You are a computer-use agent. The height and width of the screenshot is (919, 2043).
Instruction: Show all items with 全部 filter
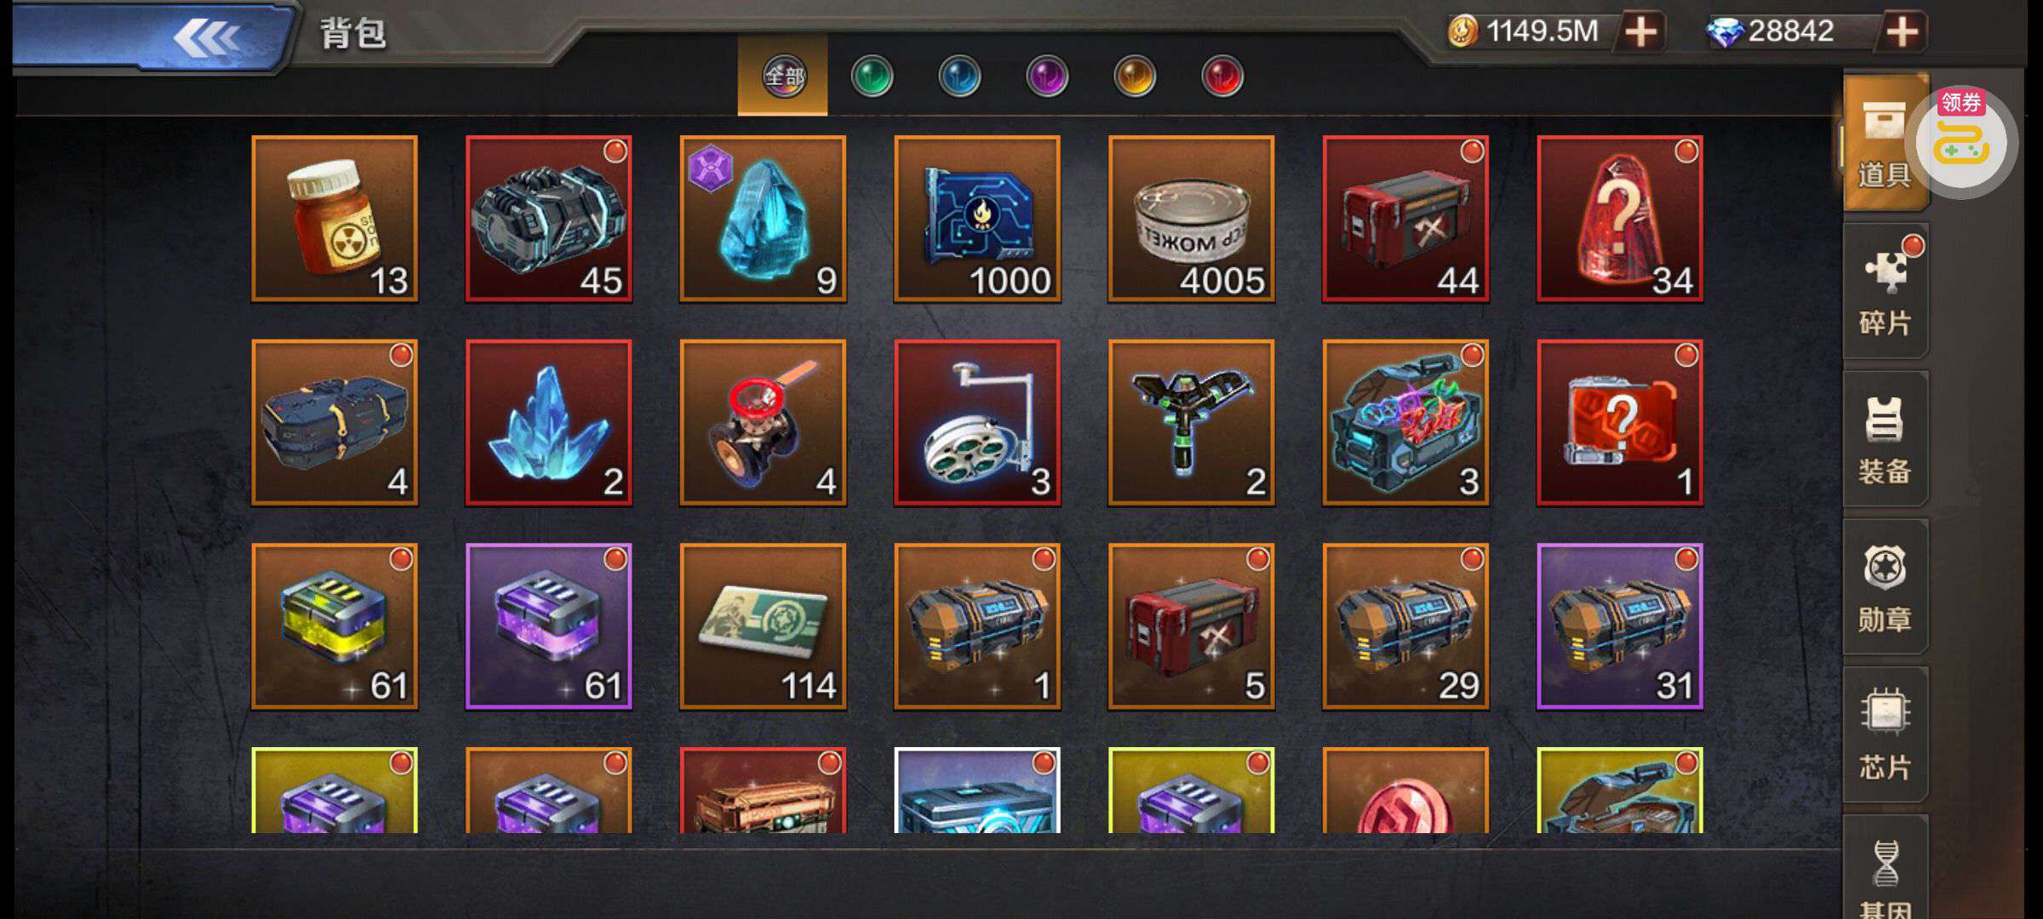pos(783,77)
